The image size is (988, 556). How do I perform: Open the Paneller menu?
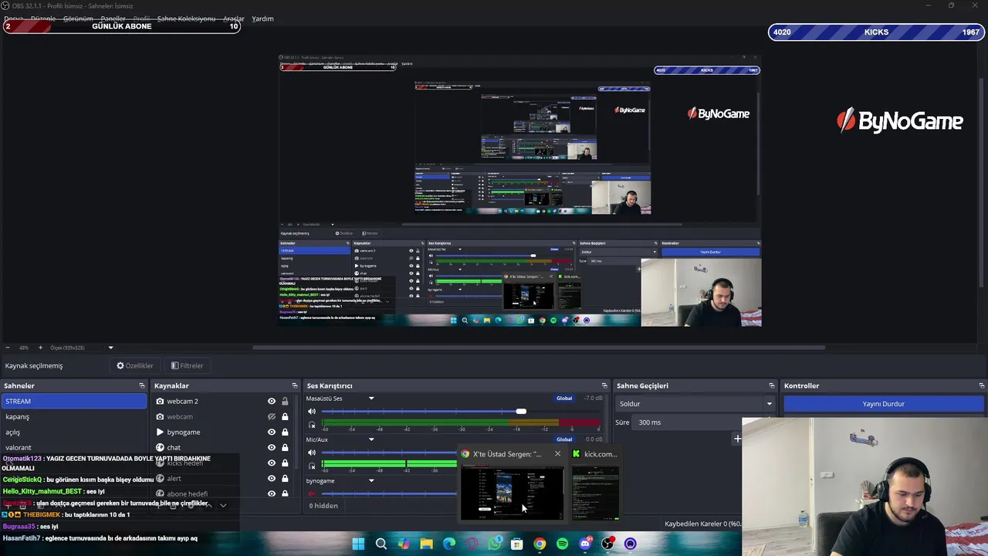[x=113, y=19]
